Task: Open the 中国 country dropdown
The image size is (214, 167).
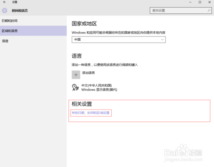Action: [x=119, y=39]
